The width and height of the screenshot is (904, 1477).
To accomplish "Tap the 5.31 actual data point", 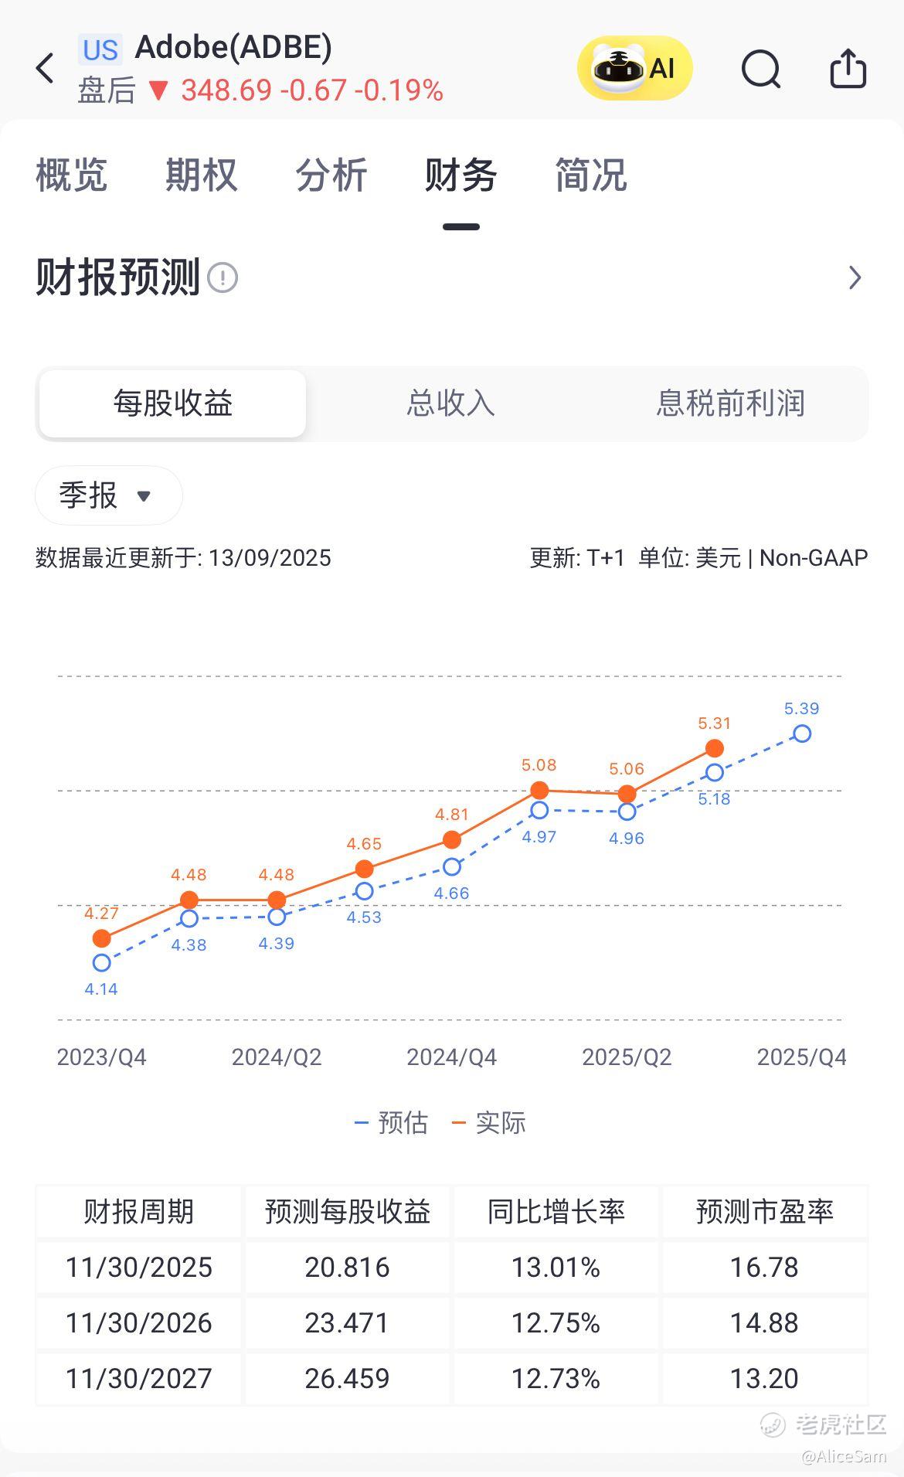I will (715, 748).
